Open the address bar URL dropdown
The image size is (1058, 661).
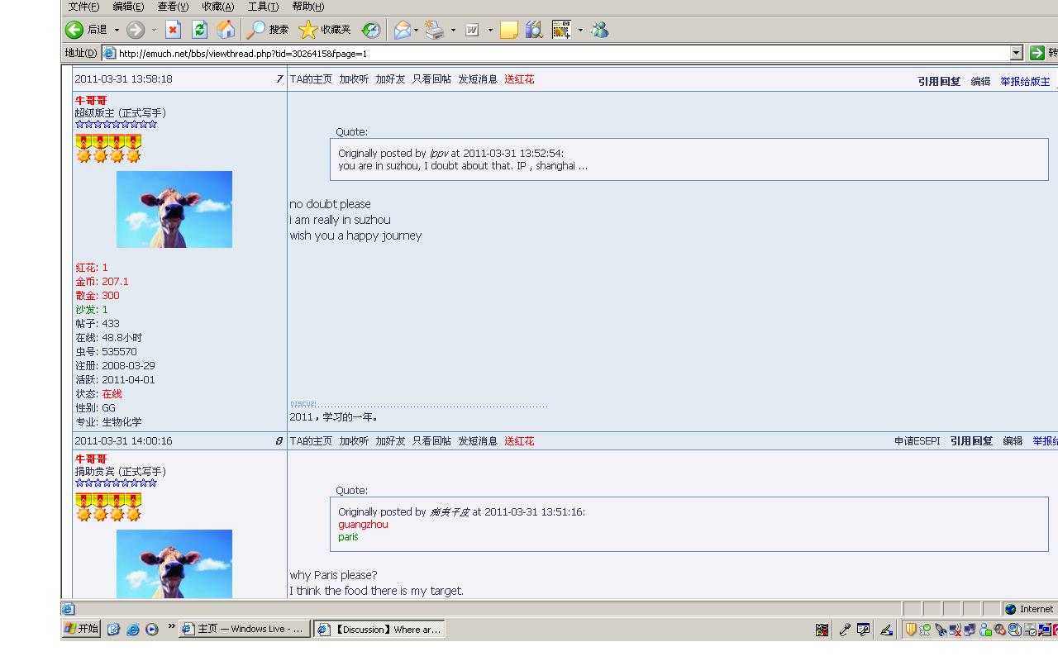coord(1017,53)
